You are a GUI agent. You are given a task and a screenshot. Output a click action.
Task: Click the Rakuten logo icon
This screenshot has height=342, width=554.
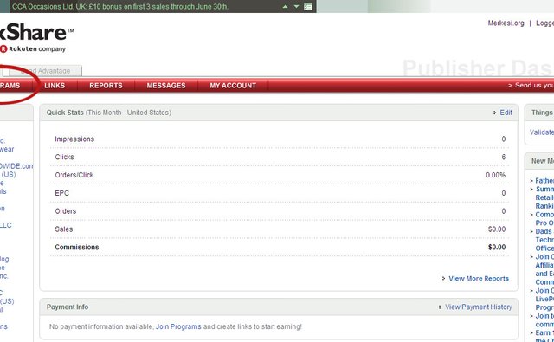[3, 49]
